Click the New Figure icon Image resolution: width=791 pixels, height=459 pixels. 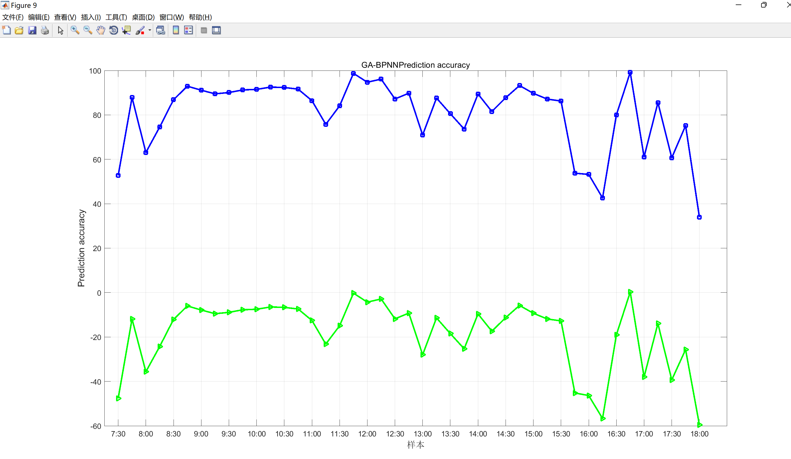[x=7, y=30]
